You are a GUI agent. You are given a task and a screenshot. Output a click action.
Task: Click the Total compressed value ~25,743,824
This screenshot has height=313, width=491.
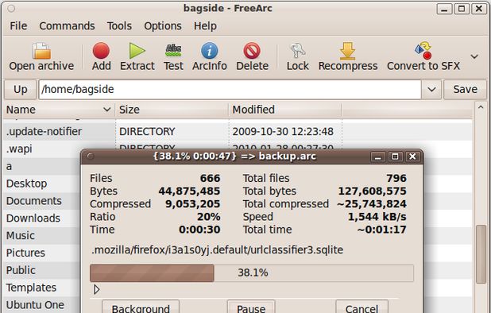pos(371,204)
